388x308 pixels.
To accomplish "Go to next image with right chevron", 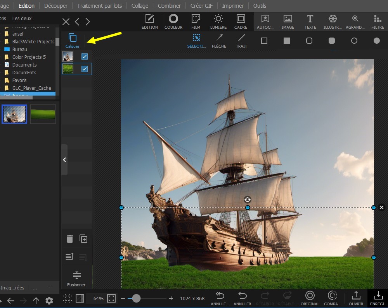I will (x=88, y=22).
